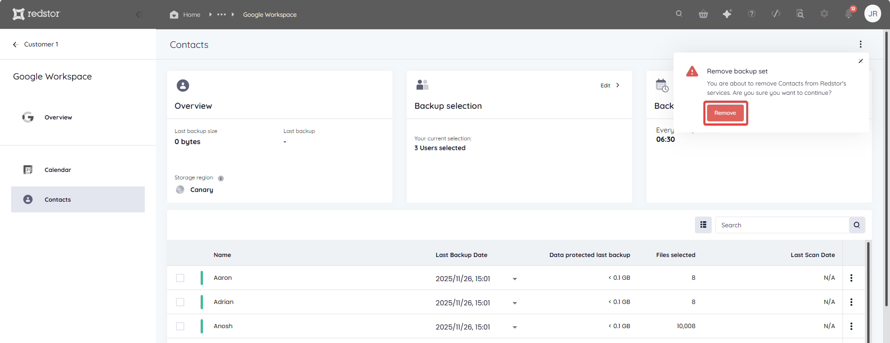
Task: Open the row menu for Aaron
Action: (851, 278)
